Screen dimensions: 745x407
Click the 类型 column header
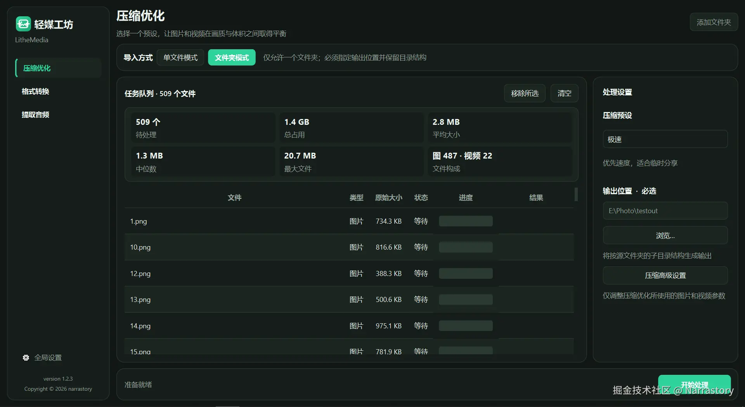pyautogui.click(x=356, y=197)
